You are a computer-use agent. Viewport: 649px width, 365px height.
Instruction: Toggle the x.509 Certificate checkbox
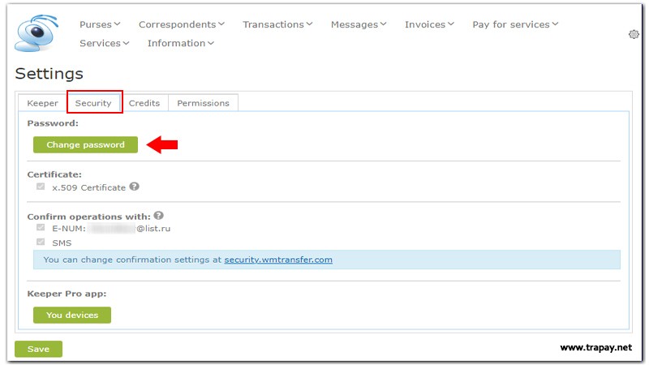click(41, 187)
